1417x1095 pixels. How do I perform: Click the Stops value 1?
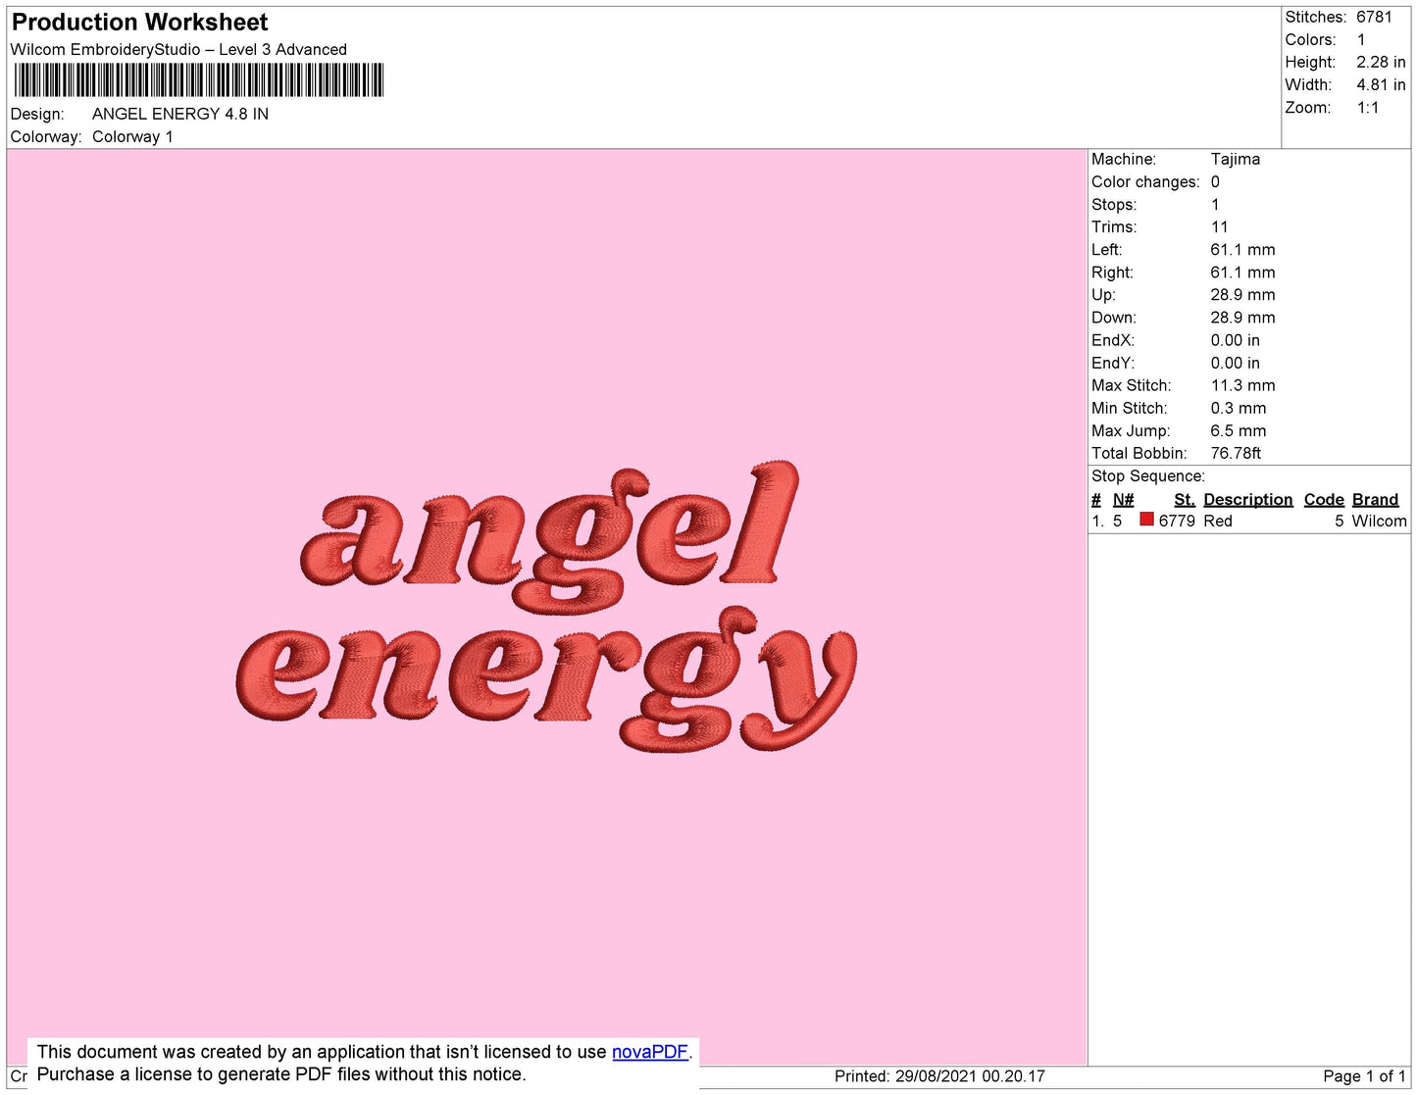(x=1215, y=204)
